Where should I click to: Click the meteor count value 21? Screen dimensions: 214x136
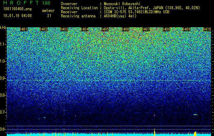(x=49, y=16)
